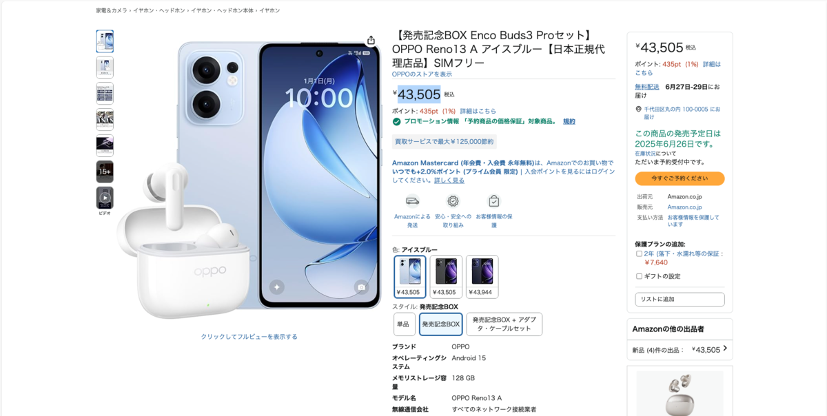Expand other sellers new offers chevron
Viewport: 827px width, 416px height.
pyautogui.click(x=725, y=349)
